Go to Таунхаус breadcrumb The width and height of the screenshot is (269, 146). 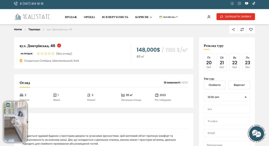click(34, 29)
